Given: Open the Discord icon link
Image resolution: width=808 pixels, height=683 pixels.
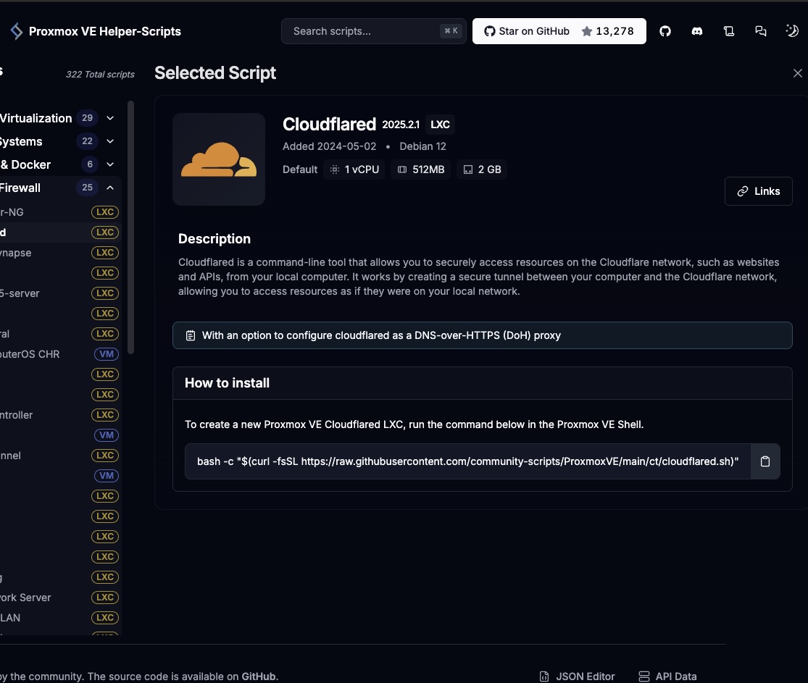Looking at the screenshot, I should click(x=697, y=31).
